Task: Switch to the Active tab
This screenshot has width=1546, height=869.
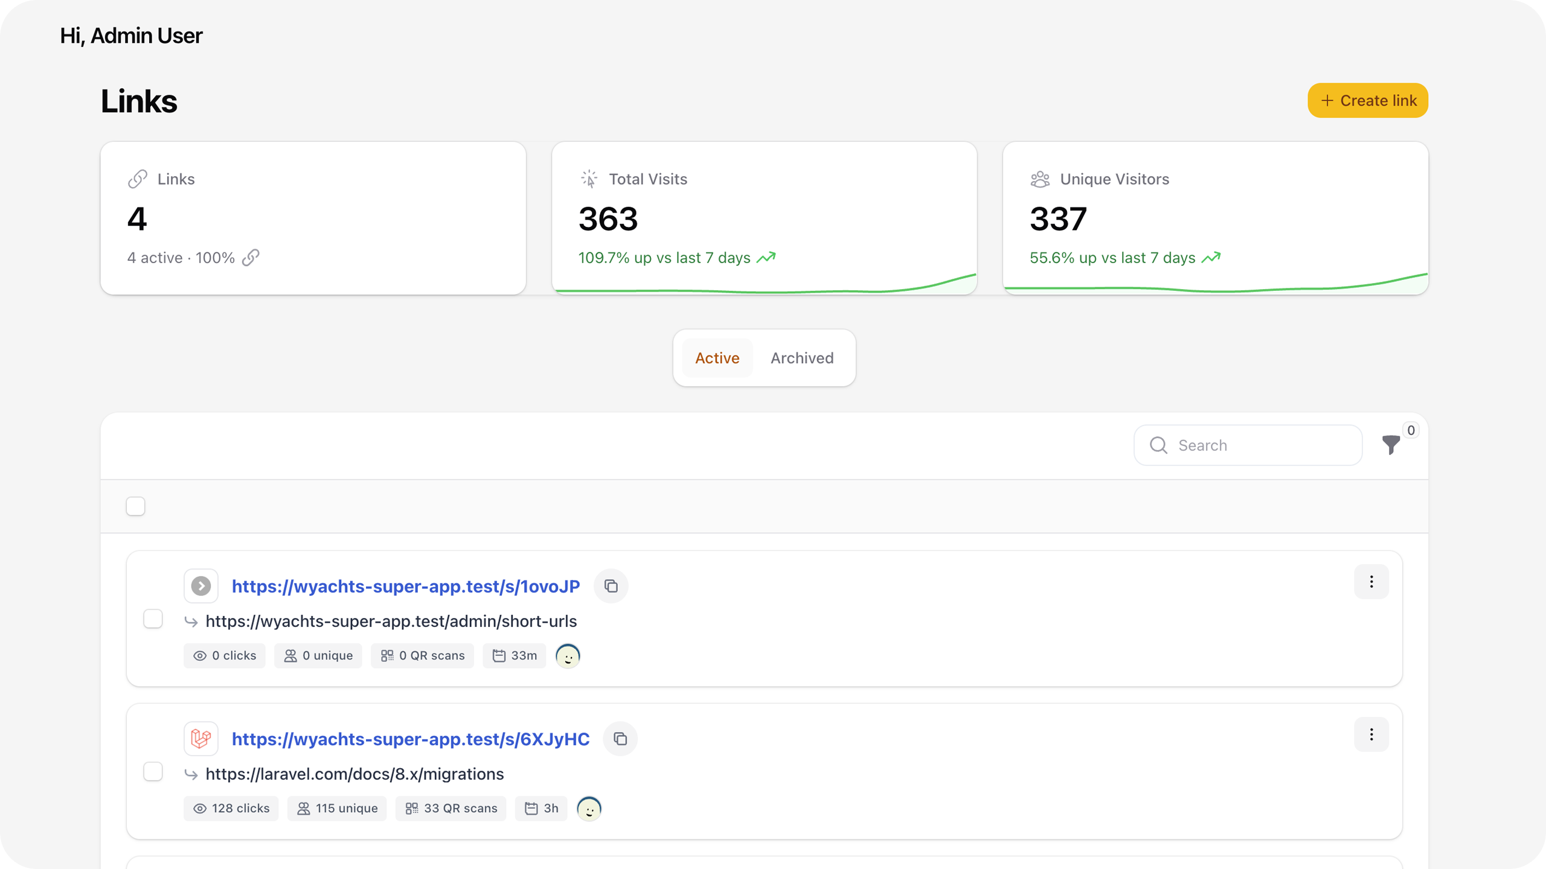Action: (x=717, y=358)
